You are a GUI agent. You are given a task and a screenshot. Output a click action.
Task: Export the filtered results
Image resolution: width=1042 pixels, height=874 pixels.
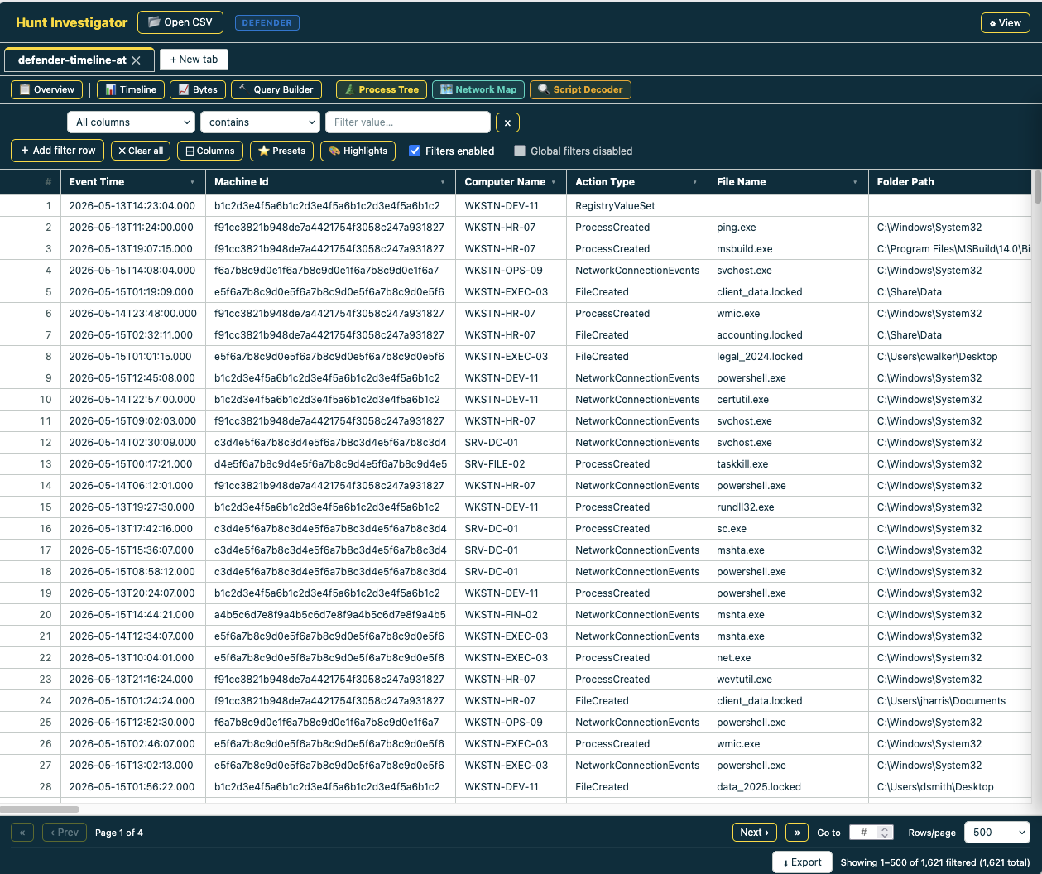(x=802, y=862)
